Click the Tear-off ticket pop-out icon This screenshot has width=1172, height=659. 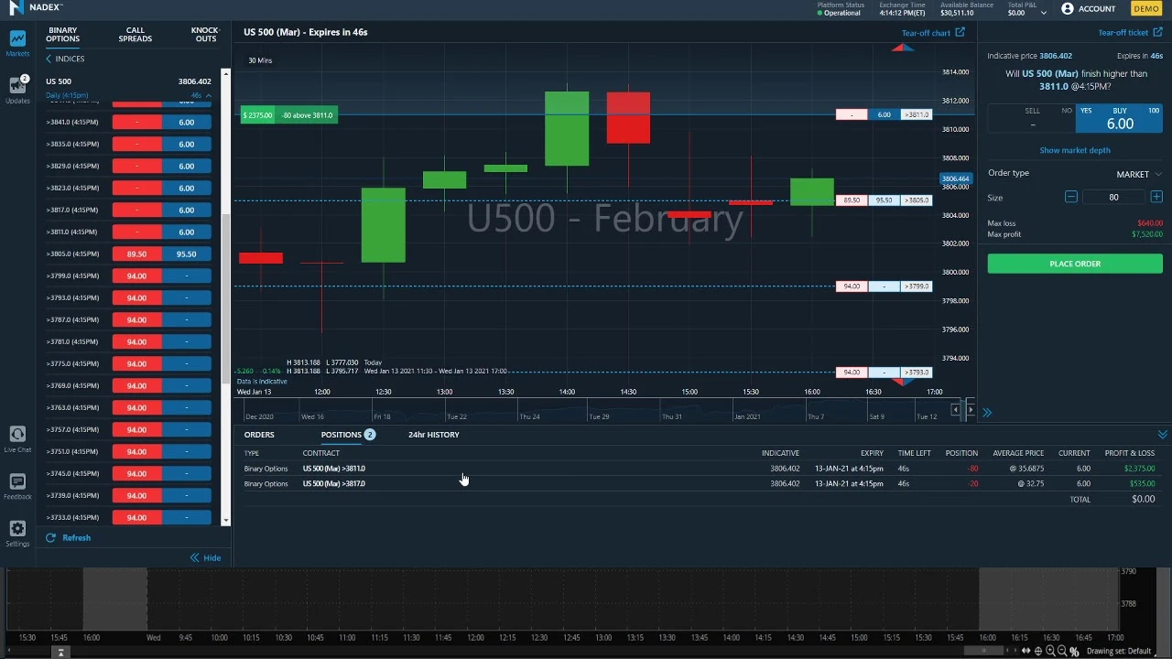pyautogui.click(x=1157, y=33)
